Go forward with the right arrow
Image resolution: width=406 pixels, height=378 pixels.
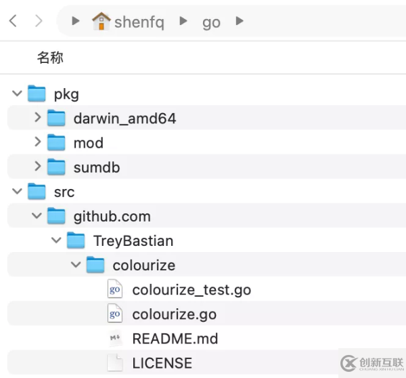39,21
